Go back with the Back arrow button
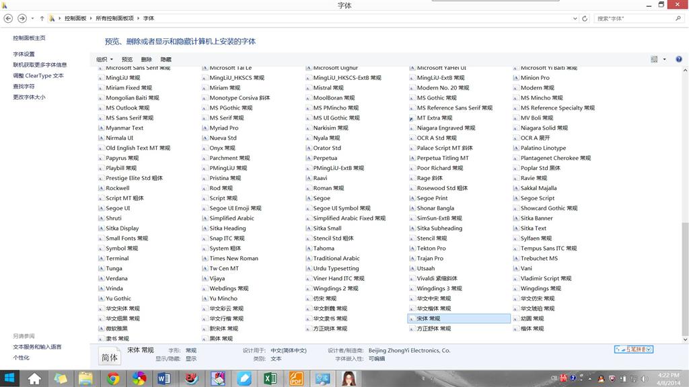689x387 pixels. [x=8, y=18]
